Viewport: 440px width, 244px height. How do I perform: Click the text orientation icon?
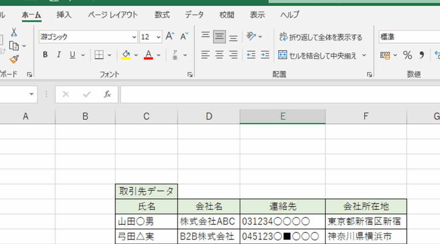tap(251, 37)
